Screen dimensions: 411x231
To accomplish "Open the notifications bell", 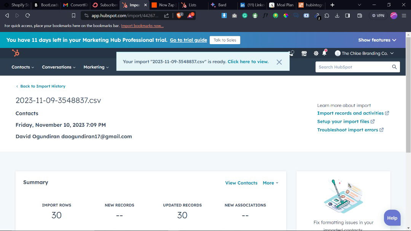I will 325,53.
